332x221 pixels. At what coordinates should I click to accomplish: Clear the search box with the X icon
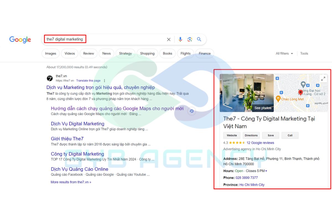168,40
